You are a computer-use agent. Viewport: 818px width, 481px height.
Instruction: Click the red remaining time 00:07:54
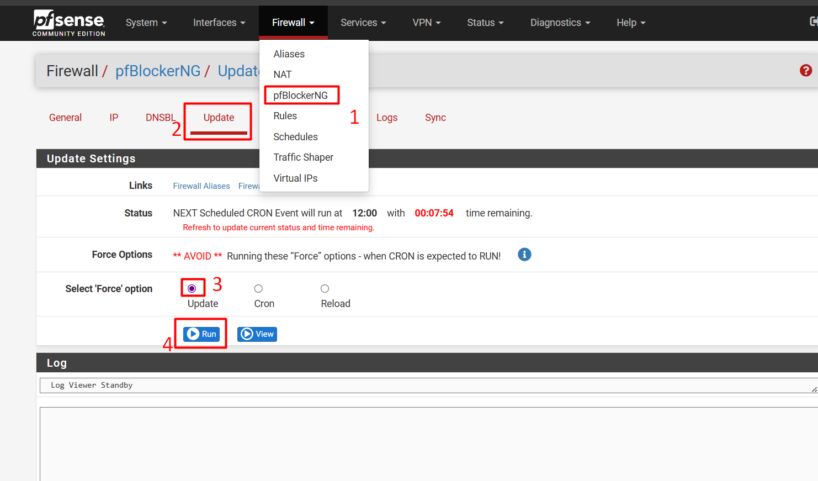(434, 213)
